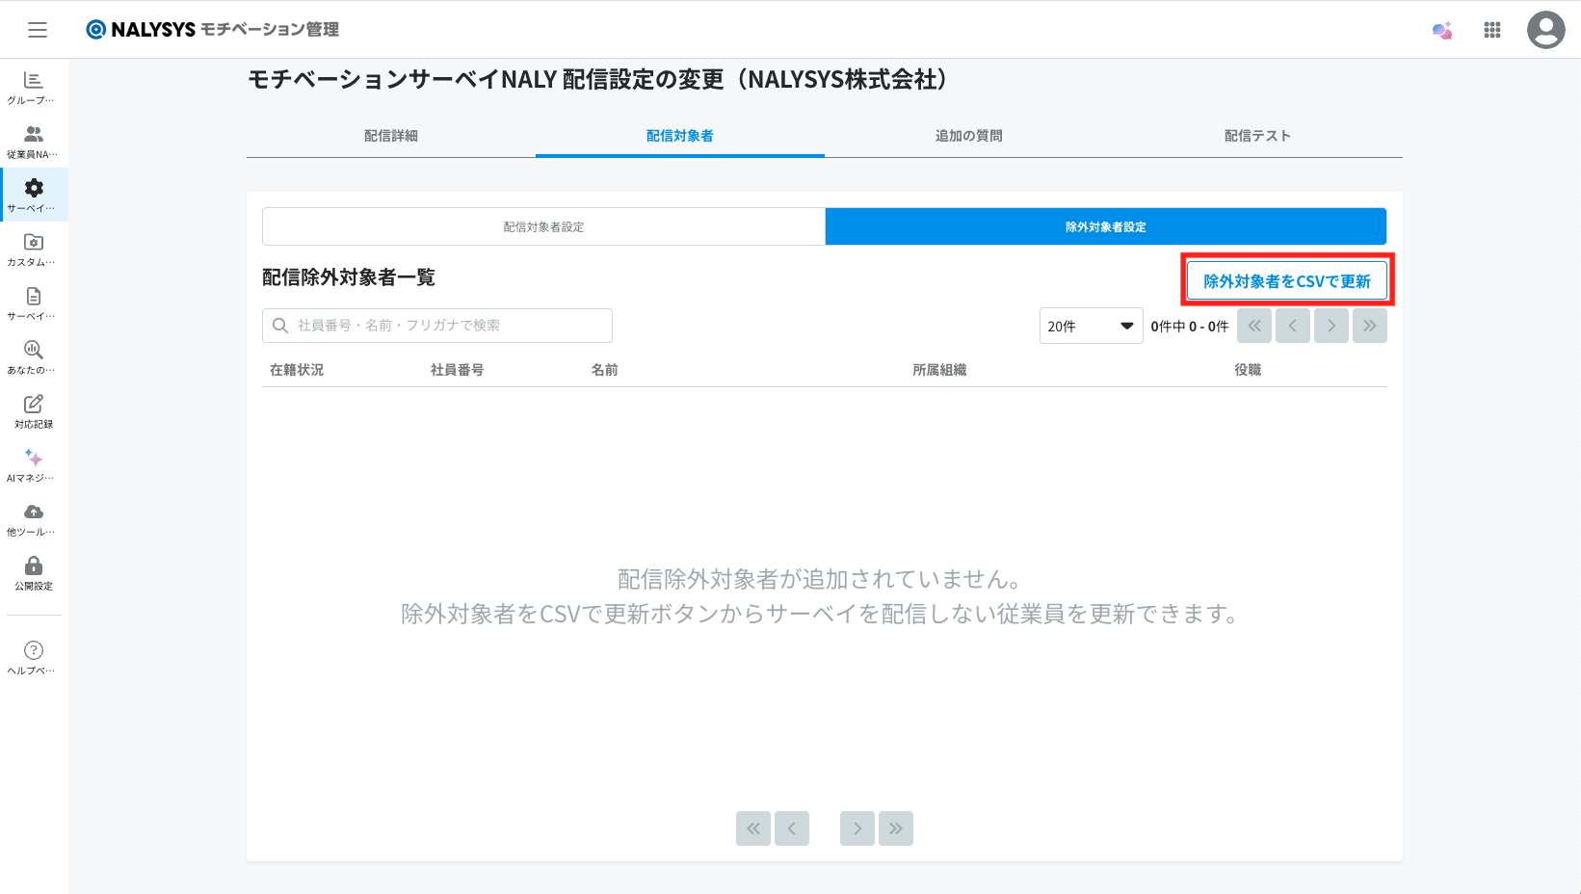Click the 名前 column header

[605, 370]
